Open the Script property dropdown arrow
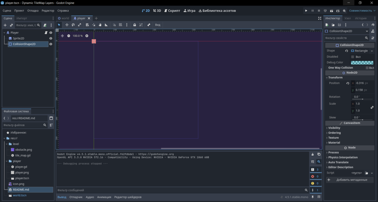Viewport: 378px width, 202px height. tap(372, 173)
